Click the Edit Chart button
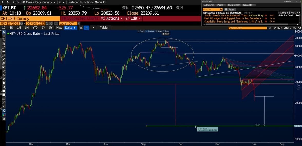Viewport: 302px width, 146px height. click(x=282, y=28)
